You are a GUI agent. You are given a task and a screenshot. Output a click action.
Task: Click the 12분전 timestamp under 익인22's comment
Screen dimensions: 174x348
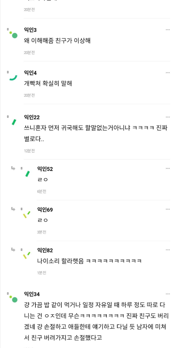[x=29, y=151]
